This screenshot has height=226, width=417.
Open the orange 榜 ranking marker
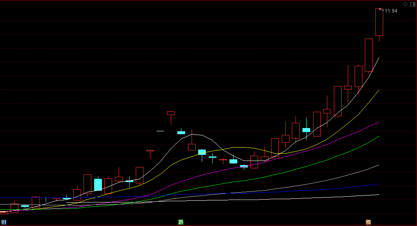(368, 222)
